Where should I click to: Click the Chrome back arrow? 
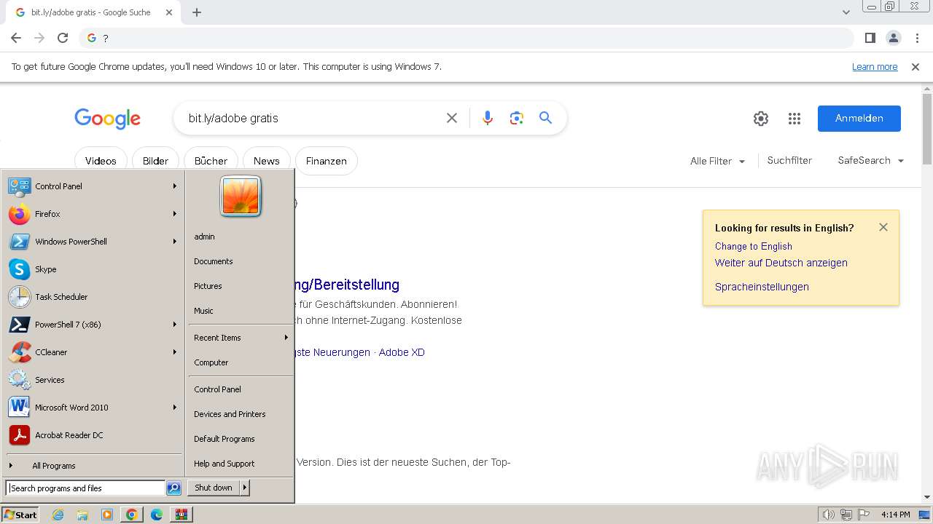click(16, 38)
